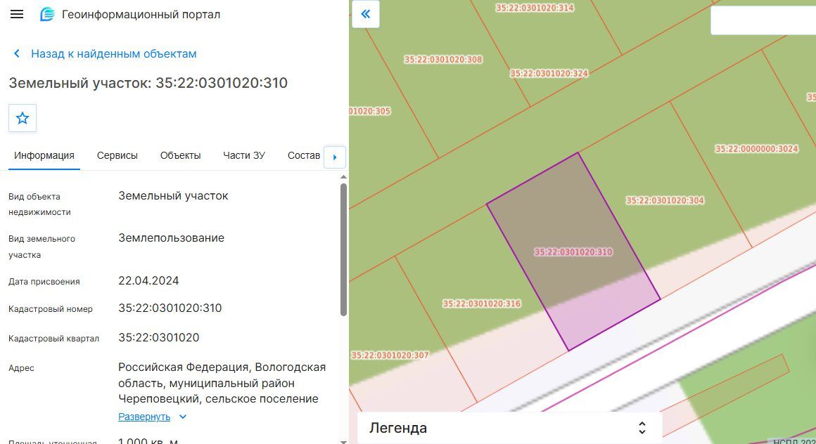Click Кадастровый номер value 35:22:0301020:310
This screenshot has width=816, height=444.
pyautogui.click(x=170, y=308)
